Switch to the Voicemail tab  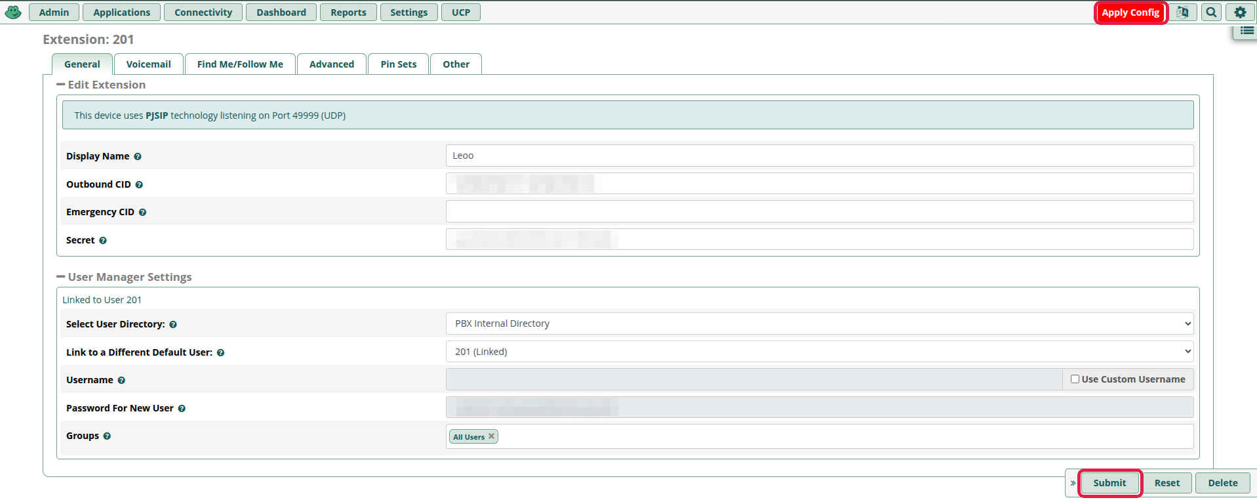coord(149,64)
